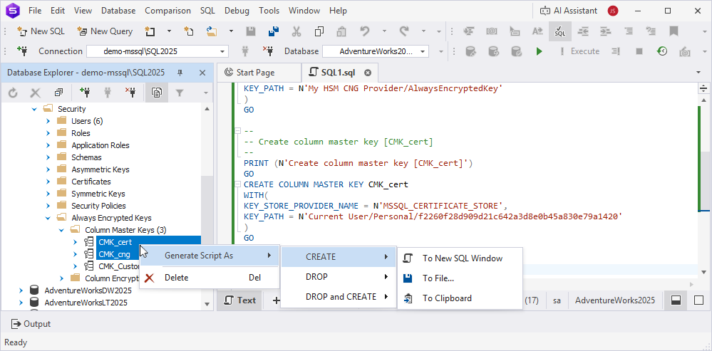Close the Database Explorer panel
The height and width of the screenshot is (351, 712).
[202, 73]
